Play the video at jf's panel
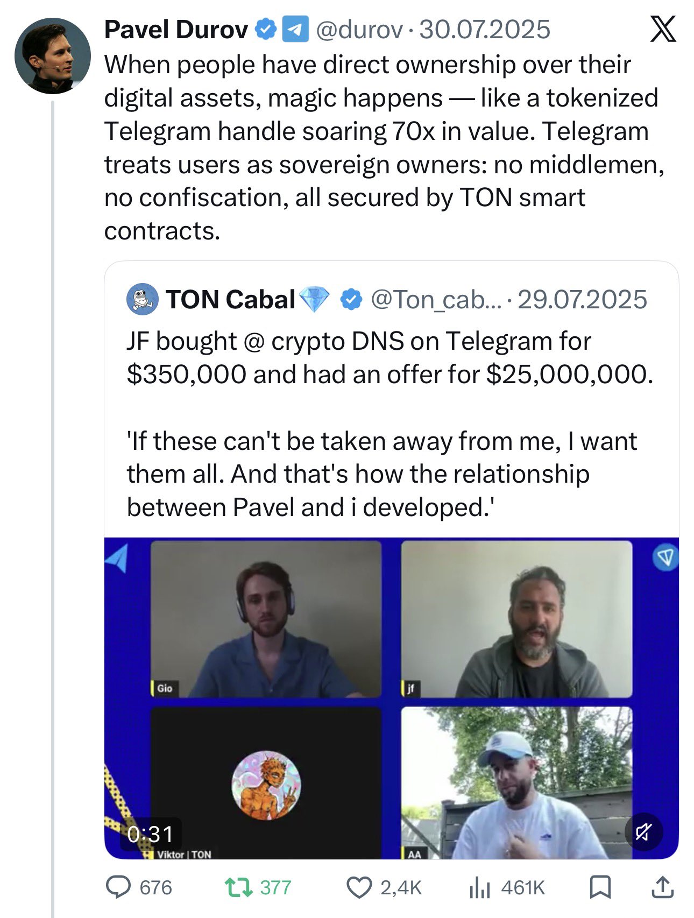 516,620
